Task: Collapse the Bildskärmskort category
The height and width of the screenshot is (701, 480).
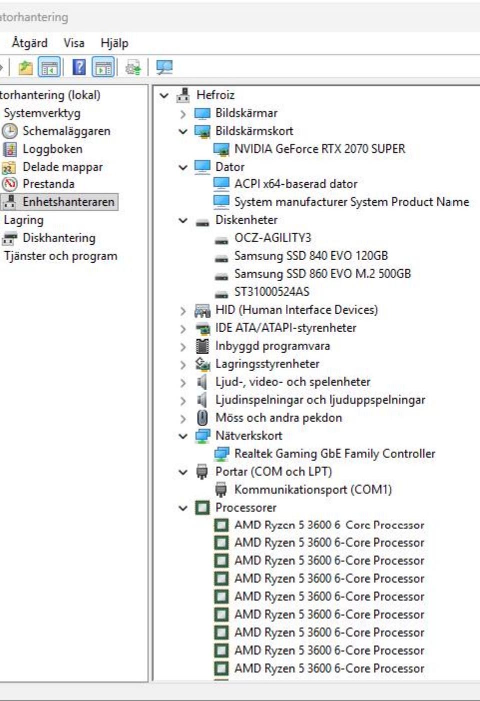Action: [x=183, y=132]
